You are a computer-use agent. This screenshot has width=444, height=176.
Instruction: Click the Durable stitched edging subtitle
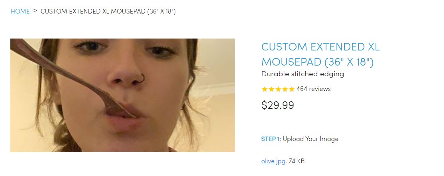click(303, 74)
